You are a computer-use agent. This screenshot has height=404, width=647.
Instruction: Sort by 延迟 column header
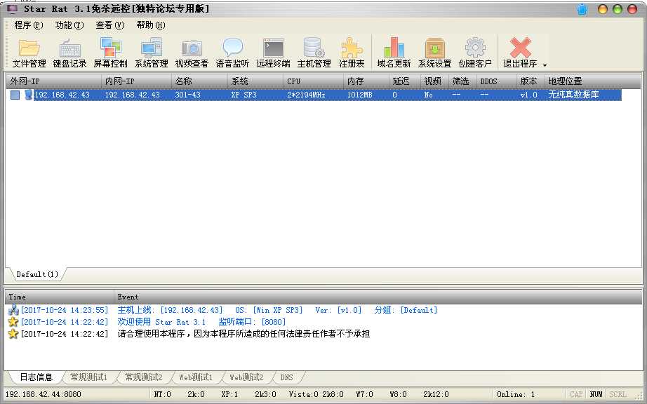405,81
